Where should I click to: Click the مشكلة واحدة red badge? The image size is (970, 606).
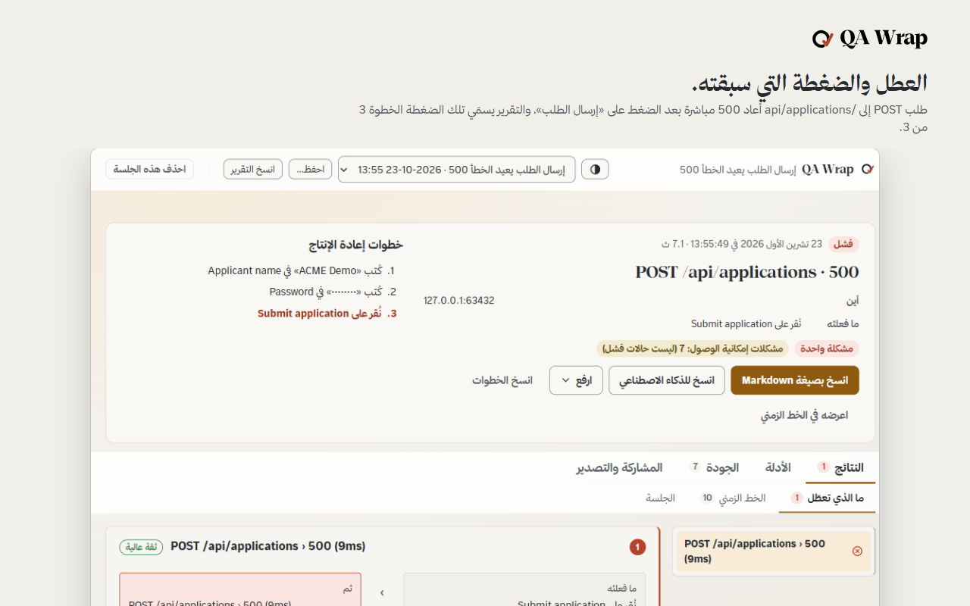point(827,348)
